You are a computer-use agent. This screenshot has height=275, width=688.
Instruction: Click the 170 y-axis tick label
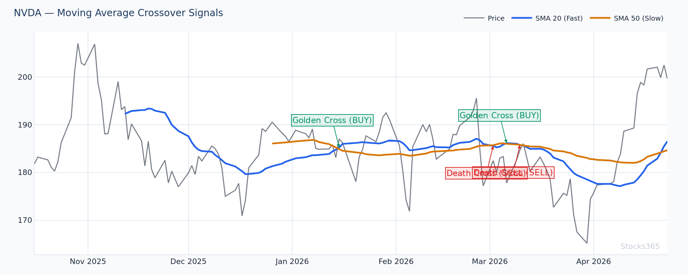click(25, 220)
